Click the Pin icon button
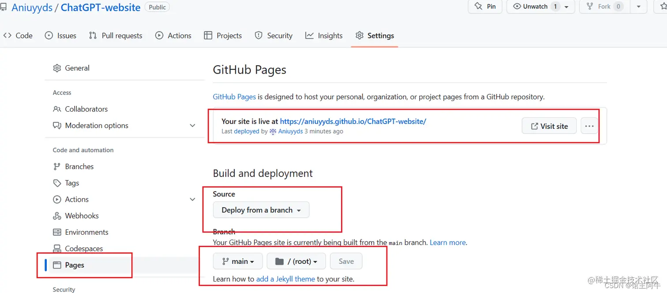The height and width of the screenshot is (293, 667). (478, 7)
